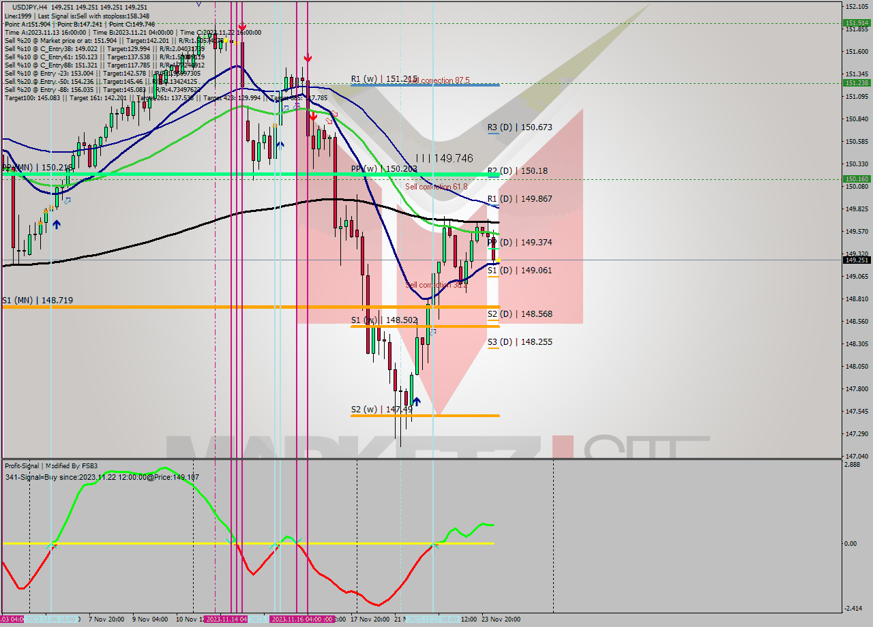
Task: Click the blue buy arrow above the S2 weekly line
Action: 416,401
